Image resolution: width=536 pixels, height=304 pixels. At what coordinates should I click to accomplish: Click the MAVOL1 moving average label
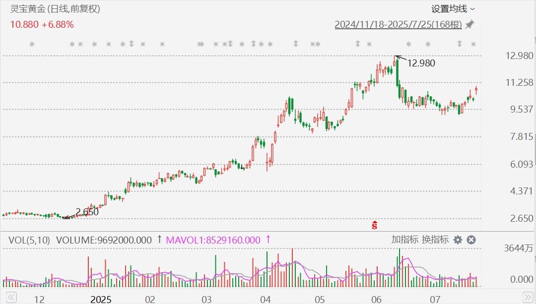pyautogui.click(x=213, y=240)
